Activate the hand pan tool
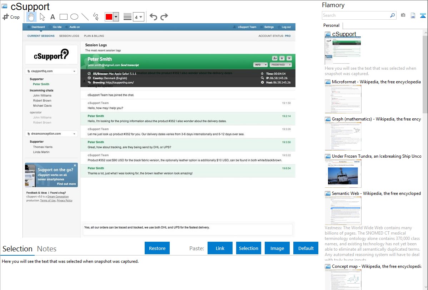 tap(31, 17)
